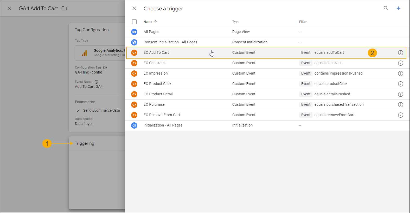
Task: Choose the Initialization - All Pages trigger
Action: coord(163,125)
